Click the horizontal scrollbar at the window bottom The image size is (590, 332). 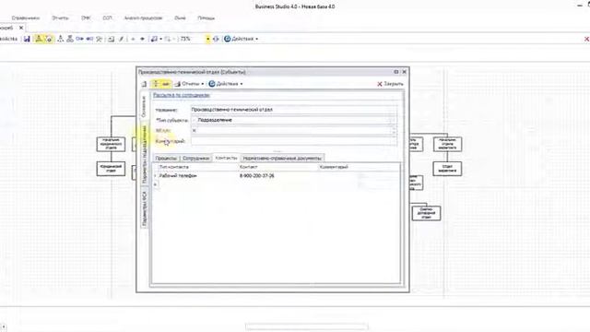point(307,326)
